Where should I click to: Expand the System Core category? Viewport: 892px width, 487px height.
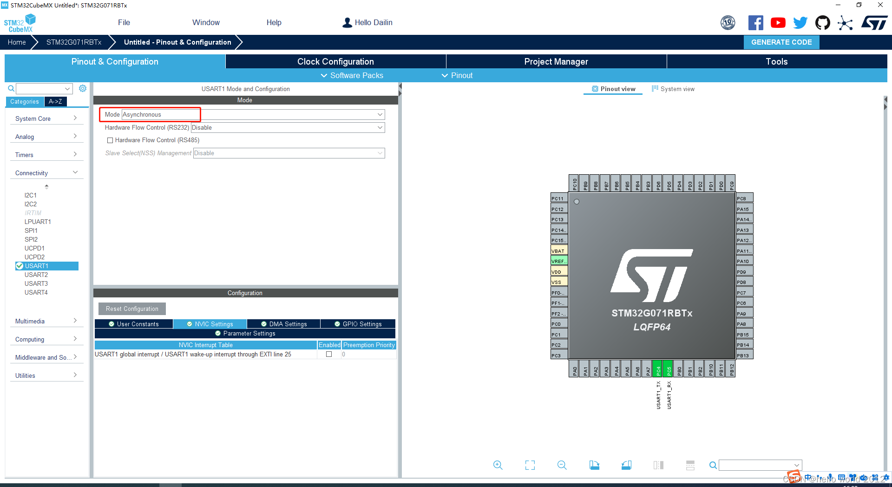(x=46, y=118)
